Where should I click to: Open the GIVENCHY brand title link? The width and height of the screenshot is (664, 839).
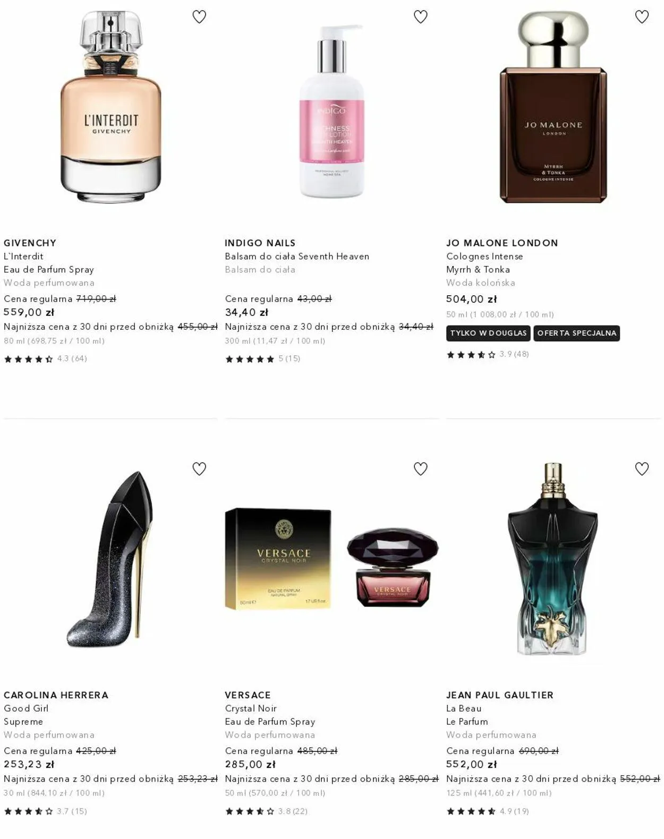[30, 243]
